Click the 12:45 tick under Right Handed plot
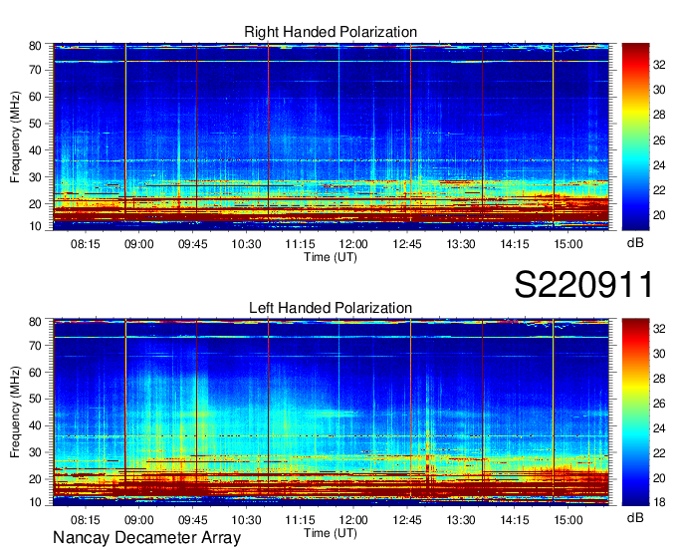Viewport: 677px width, 550px height. click(x=407, y=244)
